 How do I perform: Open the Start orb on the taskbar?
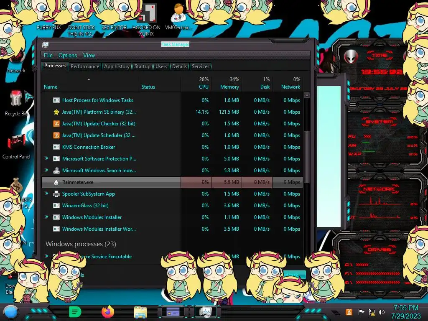pos(10,312)
